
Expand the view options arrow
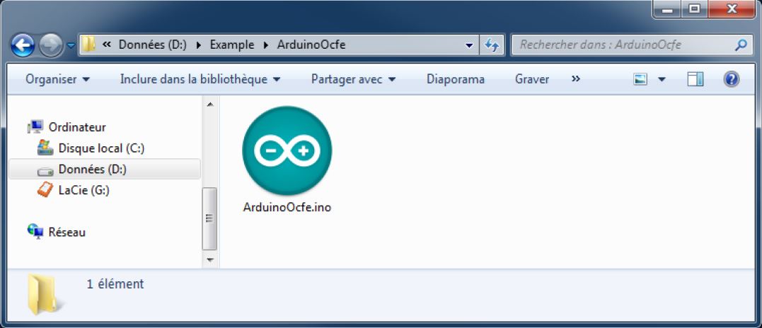coord(662,79)
